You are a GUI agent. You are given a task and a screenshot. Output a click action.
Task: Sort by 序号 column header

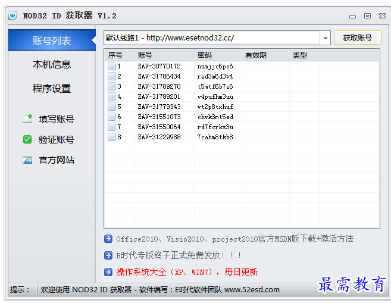click(115, 55)
